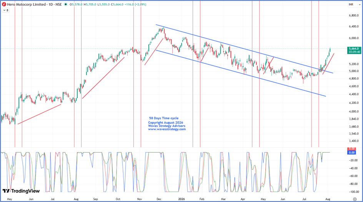Viewport: 363px width, 202px height.
Task: Click the Apr date axis label
Action: coord(243,199)
